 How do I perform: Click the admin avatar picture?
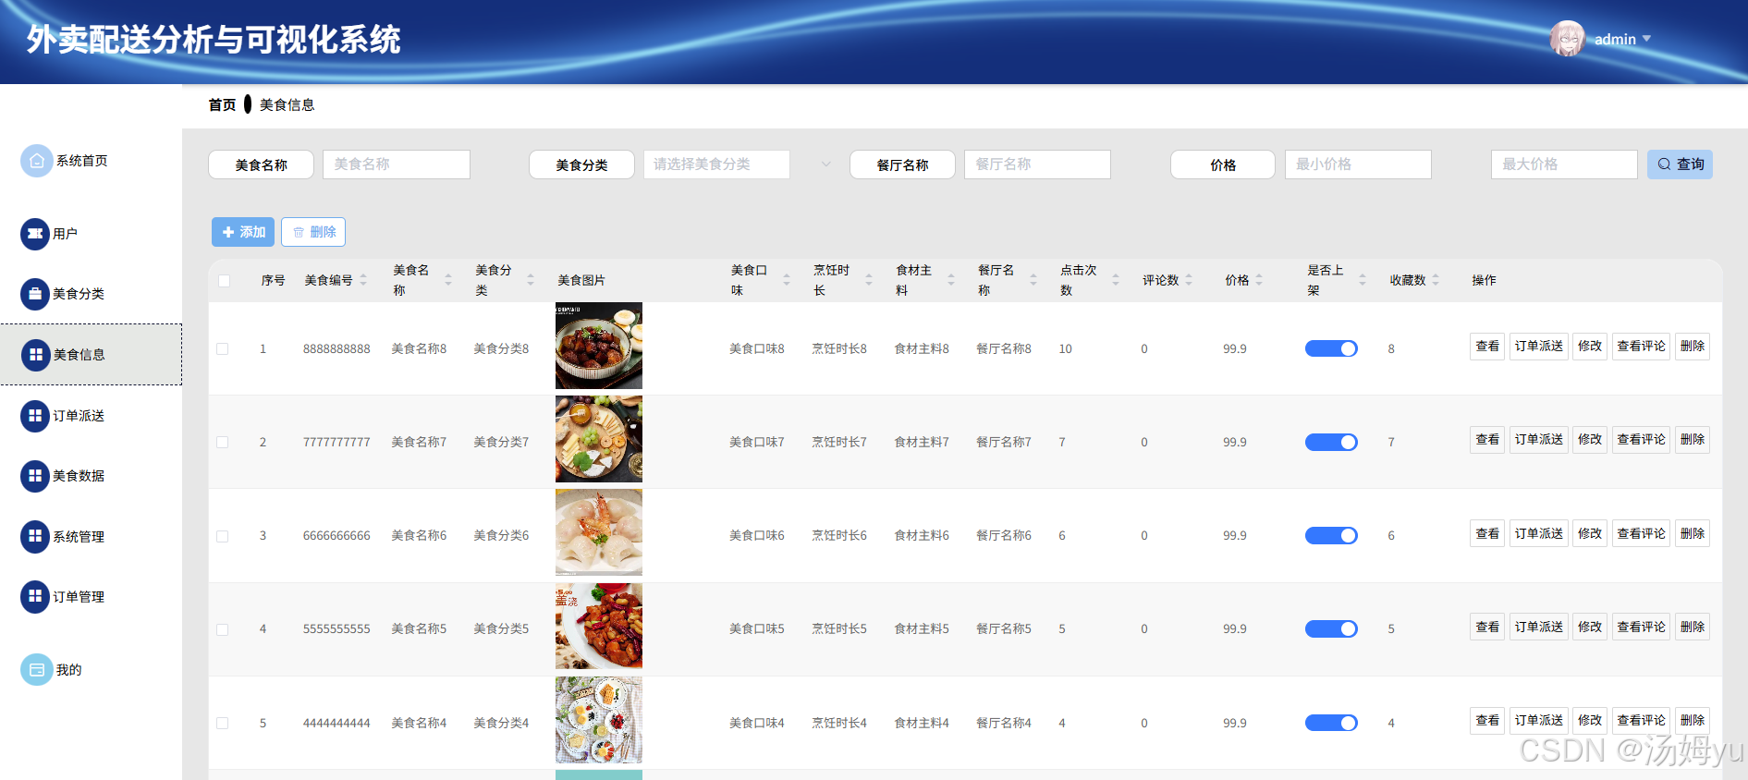pyautogui.click(x=1567, y=39)
